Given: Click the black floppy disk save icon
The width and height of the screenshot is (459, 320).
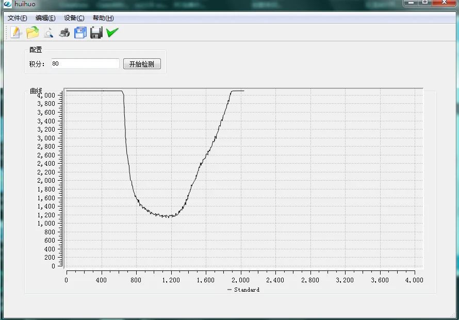Looking at the screenshot, I should tap(96, 33).
